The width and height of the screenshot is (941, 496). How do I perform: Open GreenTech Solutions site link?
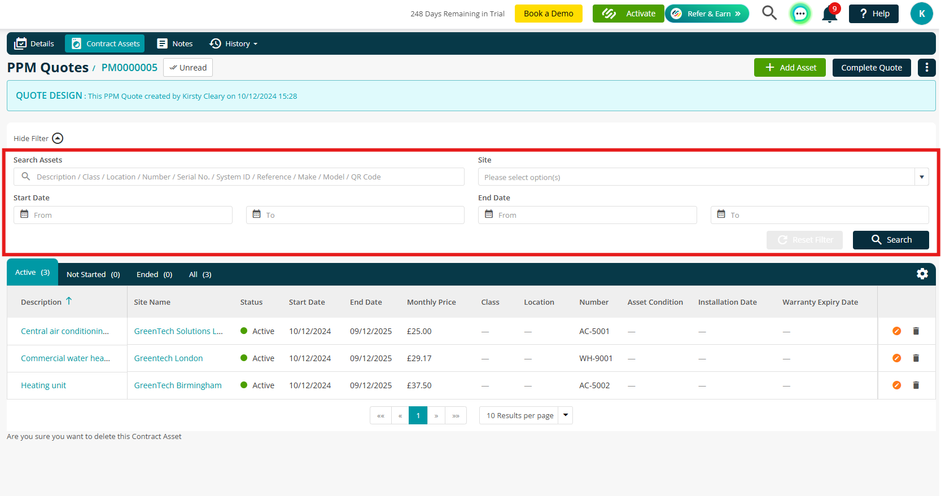[178, 331]
